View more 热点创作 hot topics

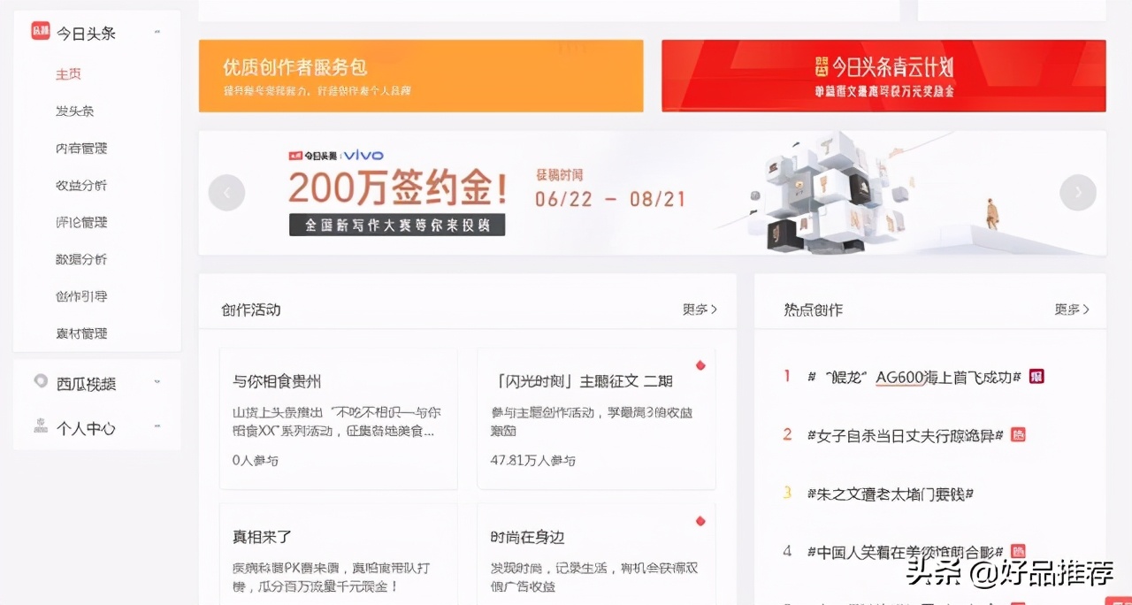tap(1071, 310)
